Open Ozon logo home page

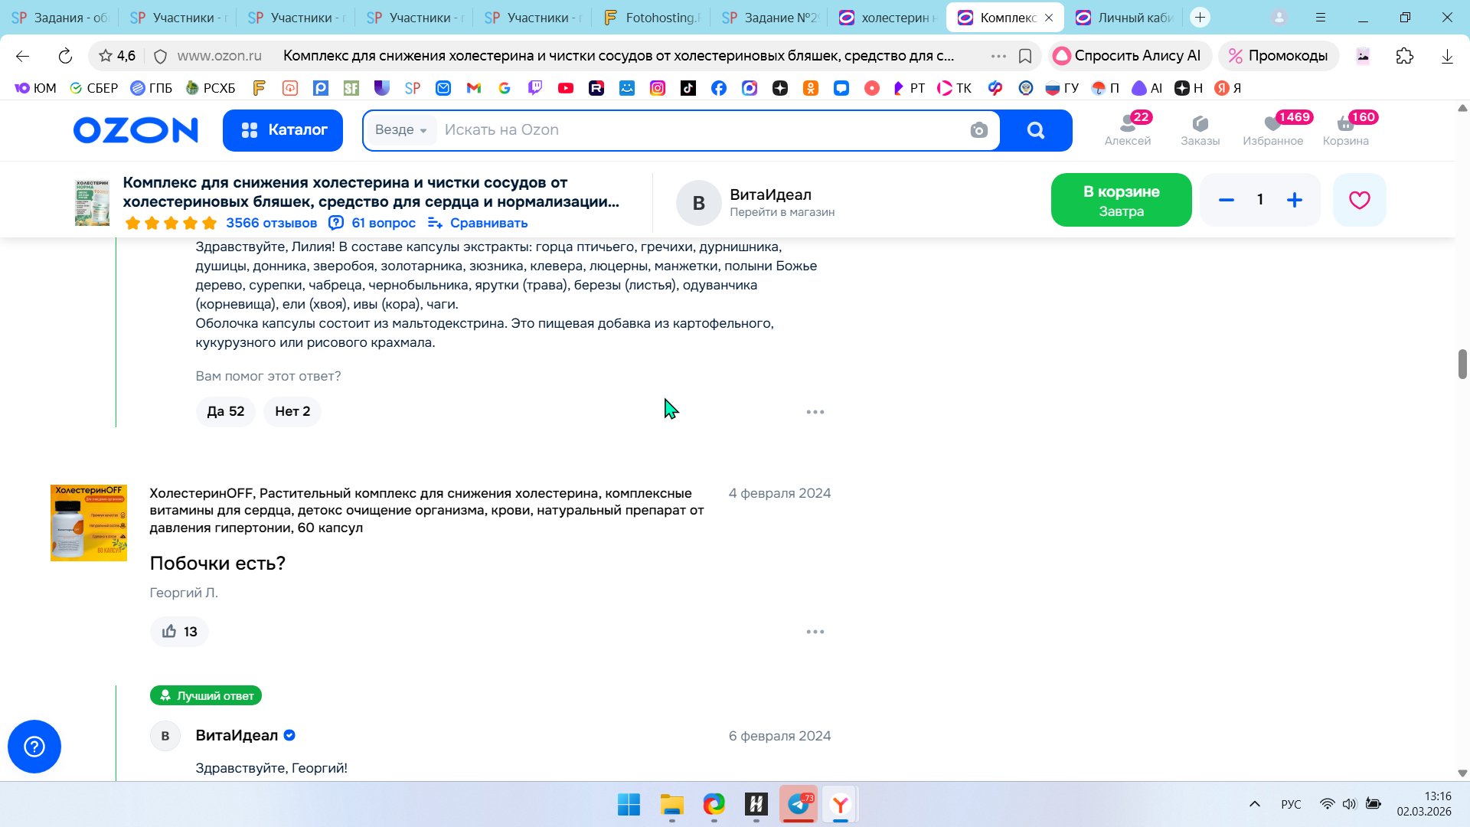click(136, 130)
